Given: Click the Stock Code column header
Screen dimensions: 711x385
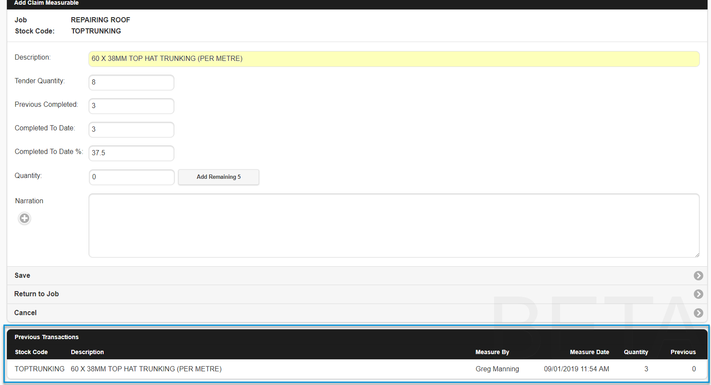Looking at the screenshot, I should click(31, 352).
